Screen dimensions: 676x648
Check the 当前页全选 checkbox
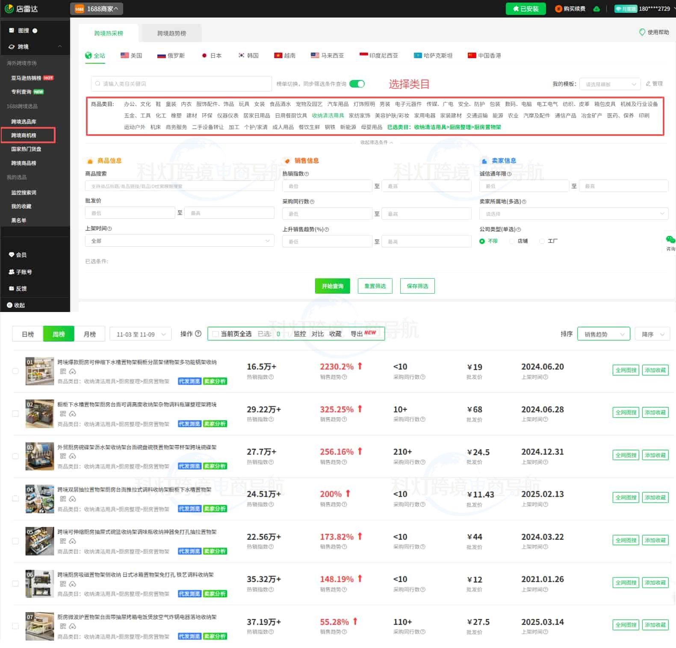[215, 334]
